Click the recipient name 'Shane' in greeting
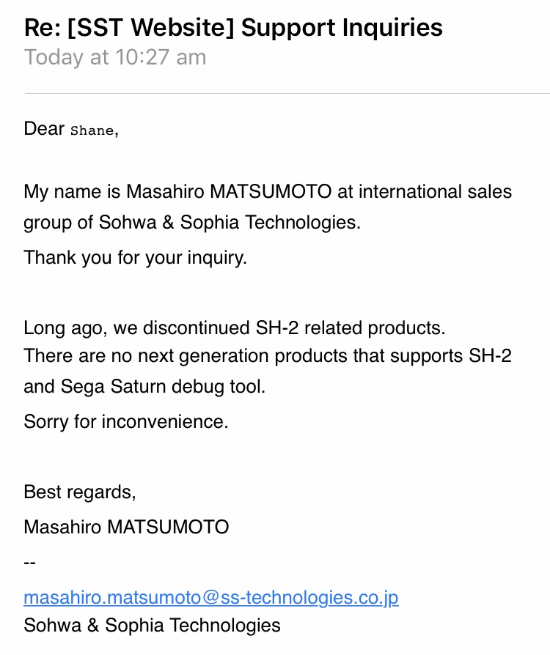550x655 pixels. (x=92, y=130)
